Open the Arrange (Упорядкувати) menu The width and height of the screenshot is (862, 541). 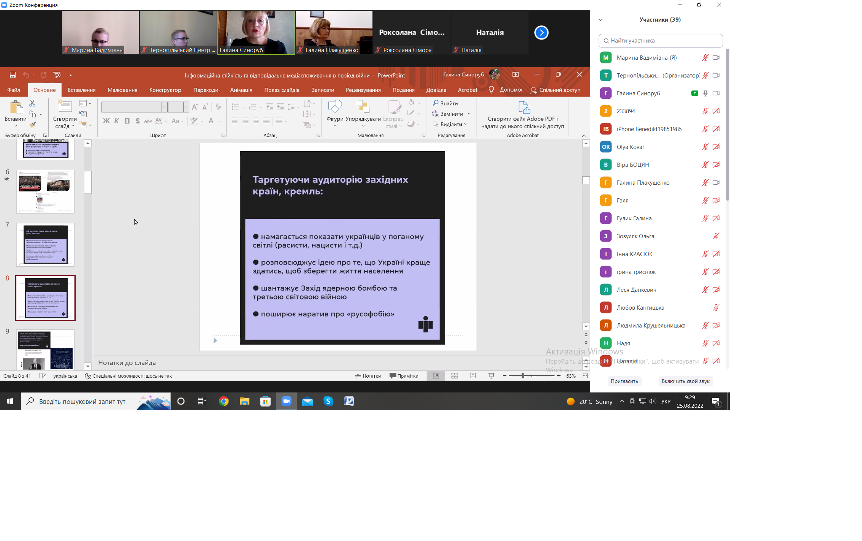coord(363,107)
